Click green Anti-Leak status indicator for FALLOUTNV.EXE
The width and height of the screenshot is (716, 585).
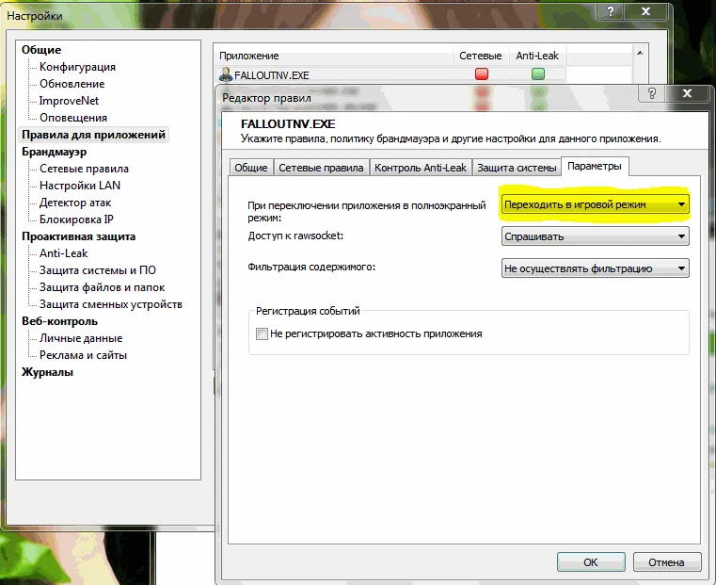(x=538, y=74)
